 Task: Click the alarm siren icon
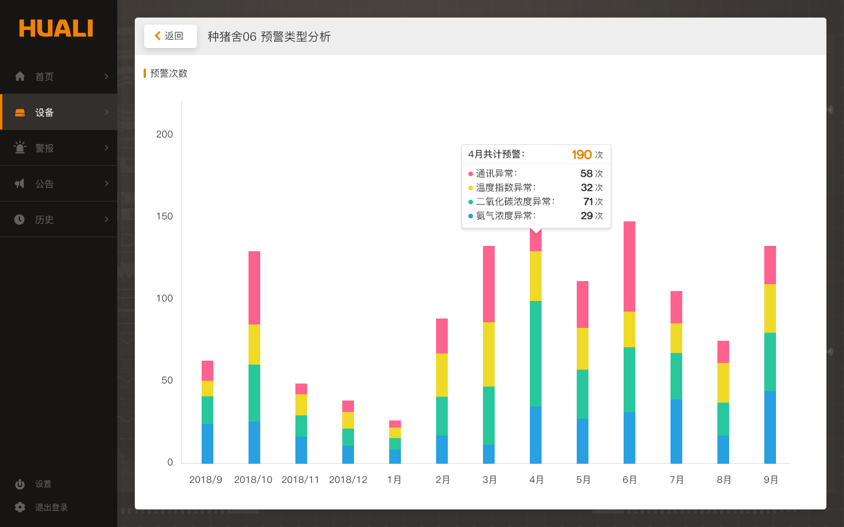[20, 148]
